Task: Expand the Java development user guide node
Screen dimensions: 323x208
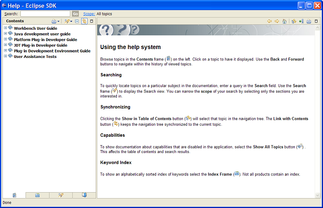Action: pyautogui.click(x=5, y=33)
